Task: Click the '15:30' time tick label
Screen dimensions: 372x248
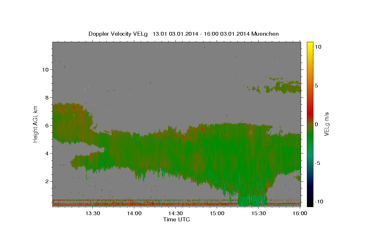Action: 259,213
